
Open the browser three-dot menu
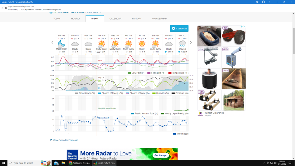(270, 2)
